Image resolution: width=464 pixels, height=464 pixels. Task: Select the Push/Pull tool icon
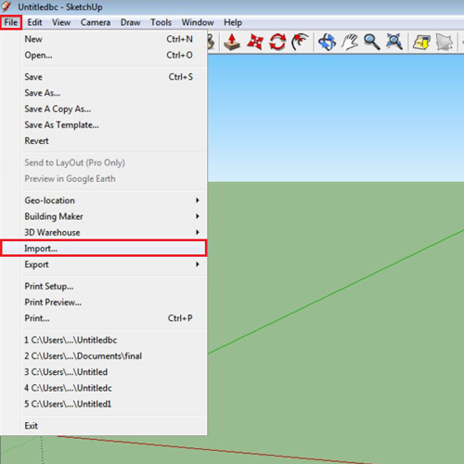tap(232, 42)
